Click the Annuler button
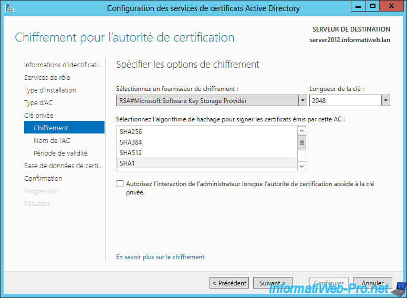Screen dimensions: 407x298 (x=372, y=283)
